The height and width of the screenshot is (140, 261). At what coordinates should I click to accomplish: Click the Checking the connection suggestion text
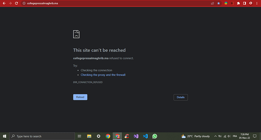[96, 70]
